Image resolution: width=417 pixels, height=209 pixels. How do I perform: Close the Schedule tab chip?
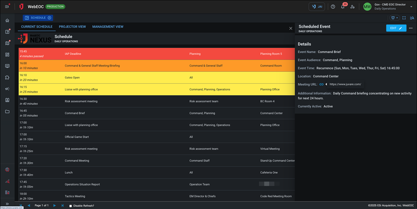(49, 18)
